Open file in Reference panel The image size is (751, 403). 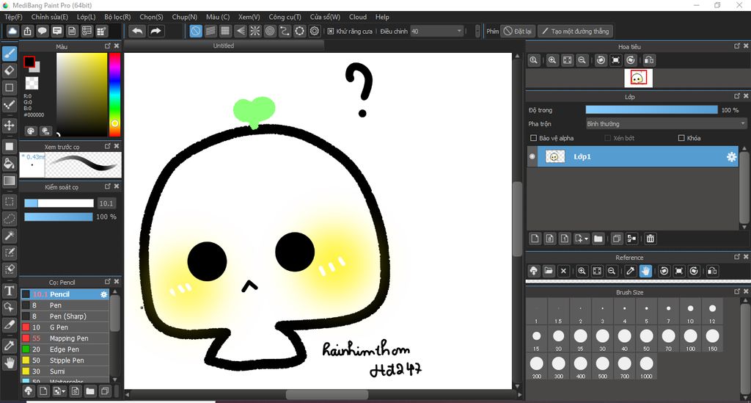pos(549,271)
